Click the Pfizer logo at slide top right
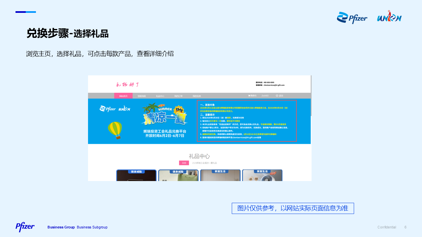The height and width of the screenshot is (237, 422). 352,18
